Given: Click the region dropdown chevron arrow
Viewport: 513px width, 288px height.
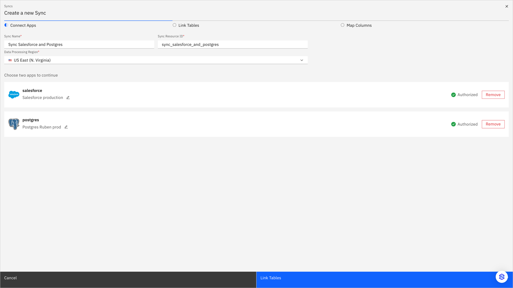Looking at the screenshot, I should [302, 60].
